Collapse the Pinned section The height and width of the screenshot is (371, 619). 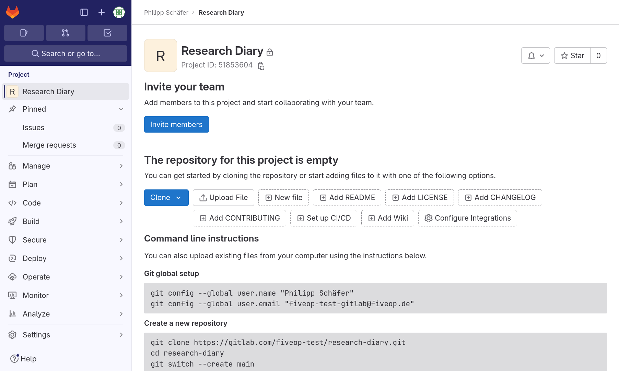coord(121,109)
